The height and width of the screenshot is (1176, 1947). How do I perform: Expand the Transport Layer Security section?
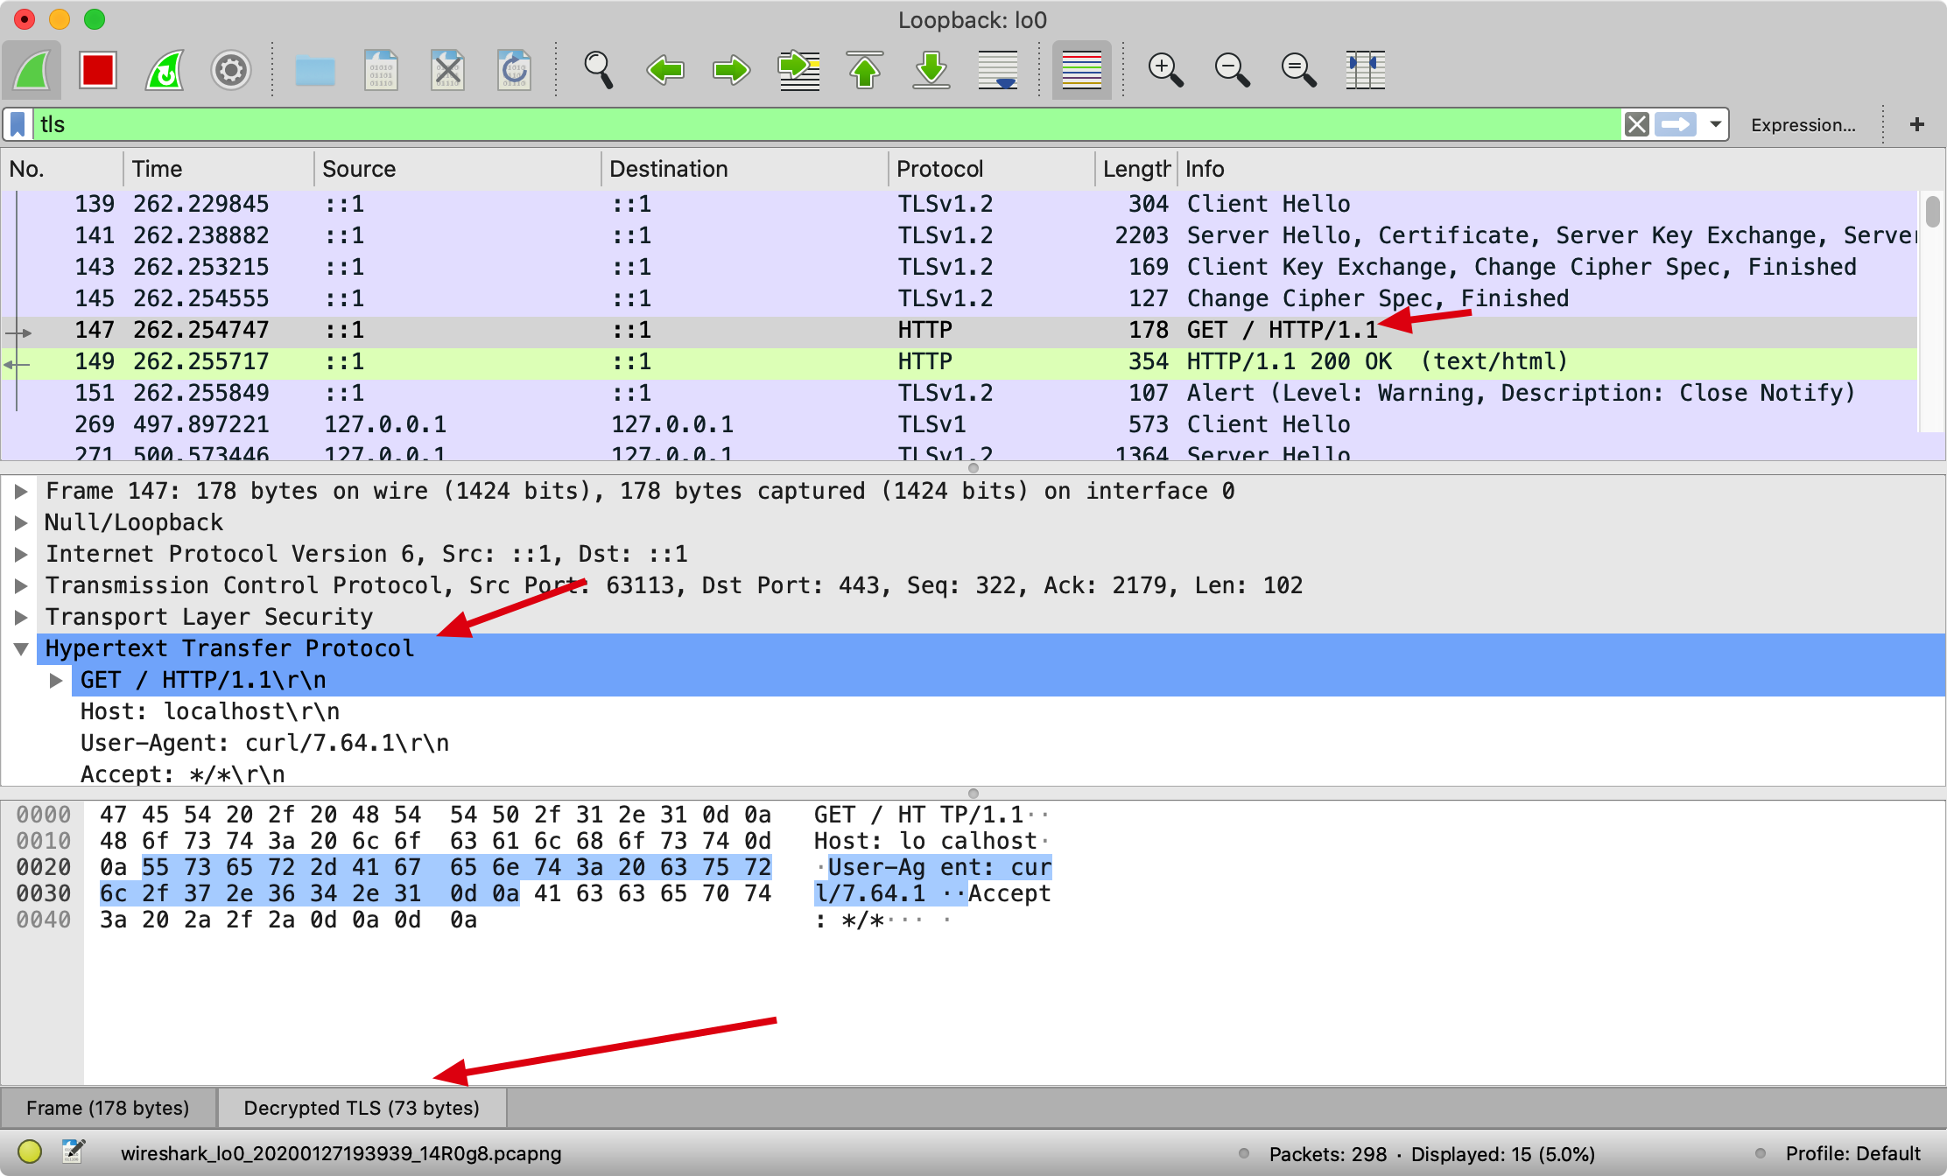coord(21,617)
